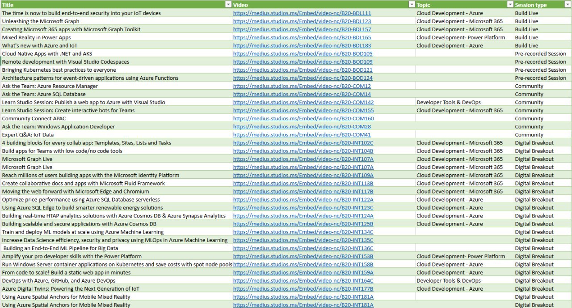Select 'Build apps for Teams with low code/no code tools'
Image resolution: width=572 pixels, height=308 pixels.
pyautogui.click(x=116, y=151)
